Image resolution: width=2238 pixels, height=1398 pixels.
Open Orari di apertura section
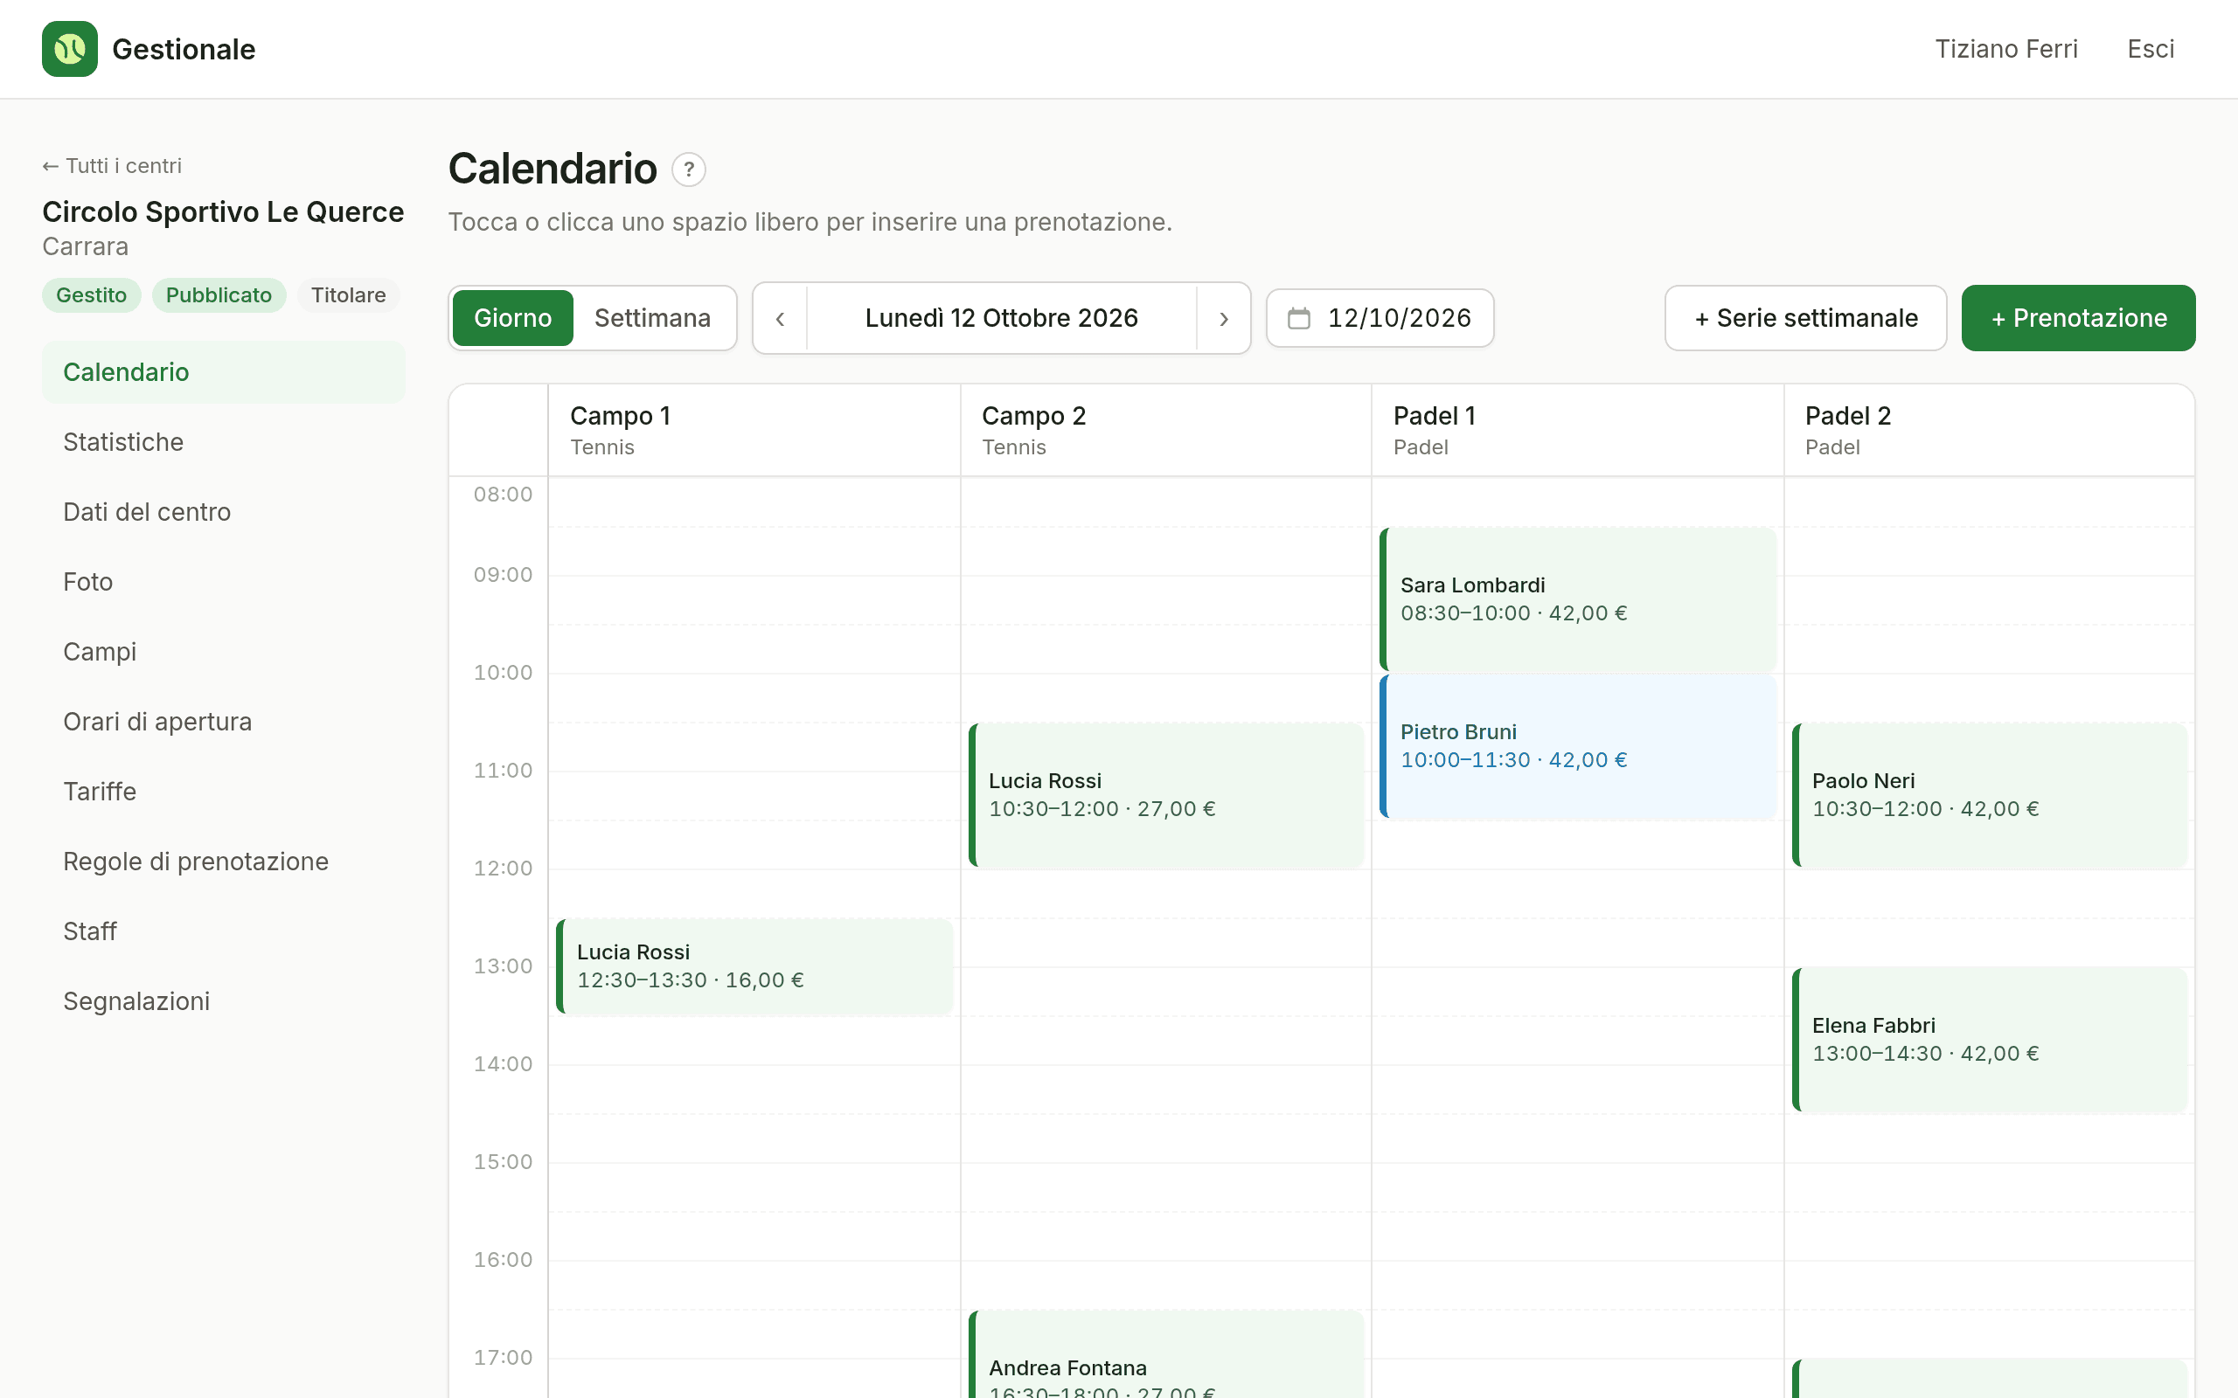223,722
